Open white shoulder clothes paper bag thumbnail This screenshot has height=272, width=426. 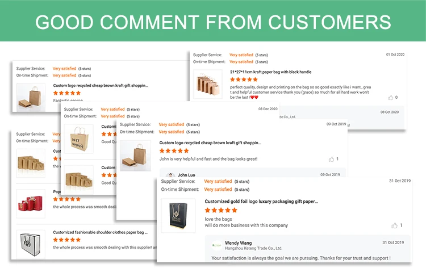(31, 244)
